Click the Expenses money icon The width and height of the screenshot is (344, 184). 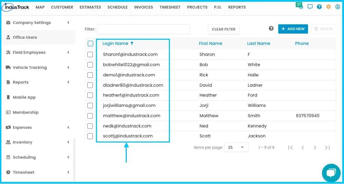8,127
